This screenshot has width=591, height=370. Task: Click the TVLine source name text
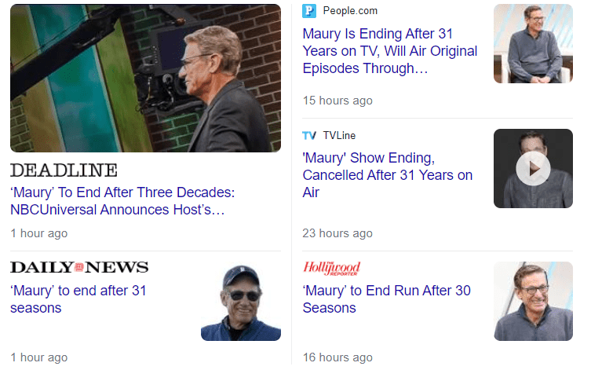coord(340,136)
